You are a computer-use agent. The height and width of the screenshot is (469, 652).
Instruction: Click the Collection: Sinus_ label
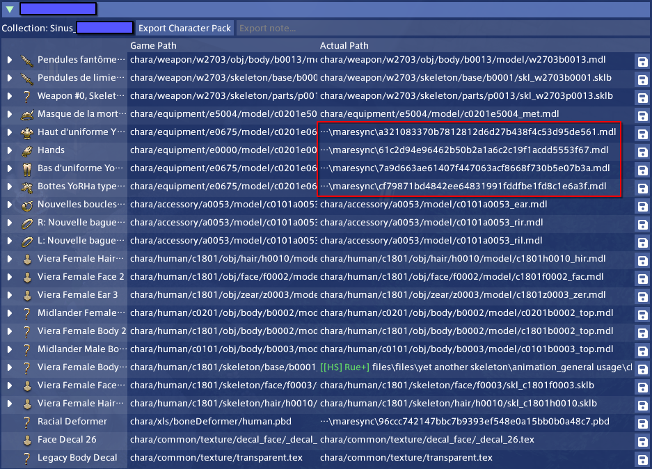pos(38,29)
